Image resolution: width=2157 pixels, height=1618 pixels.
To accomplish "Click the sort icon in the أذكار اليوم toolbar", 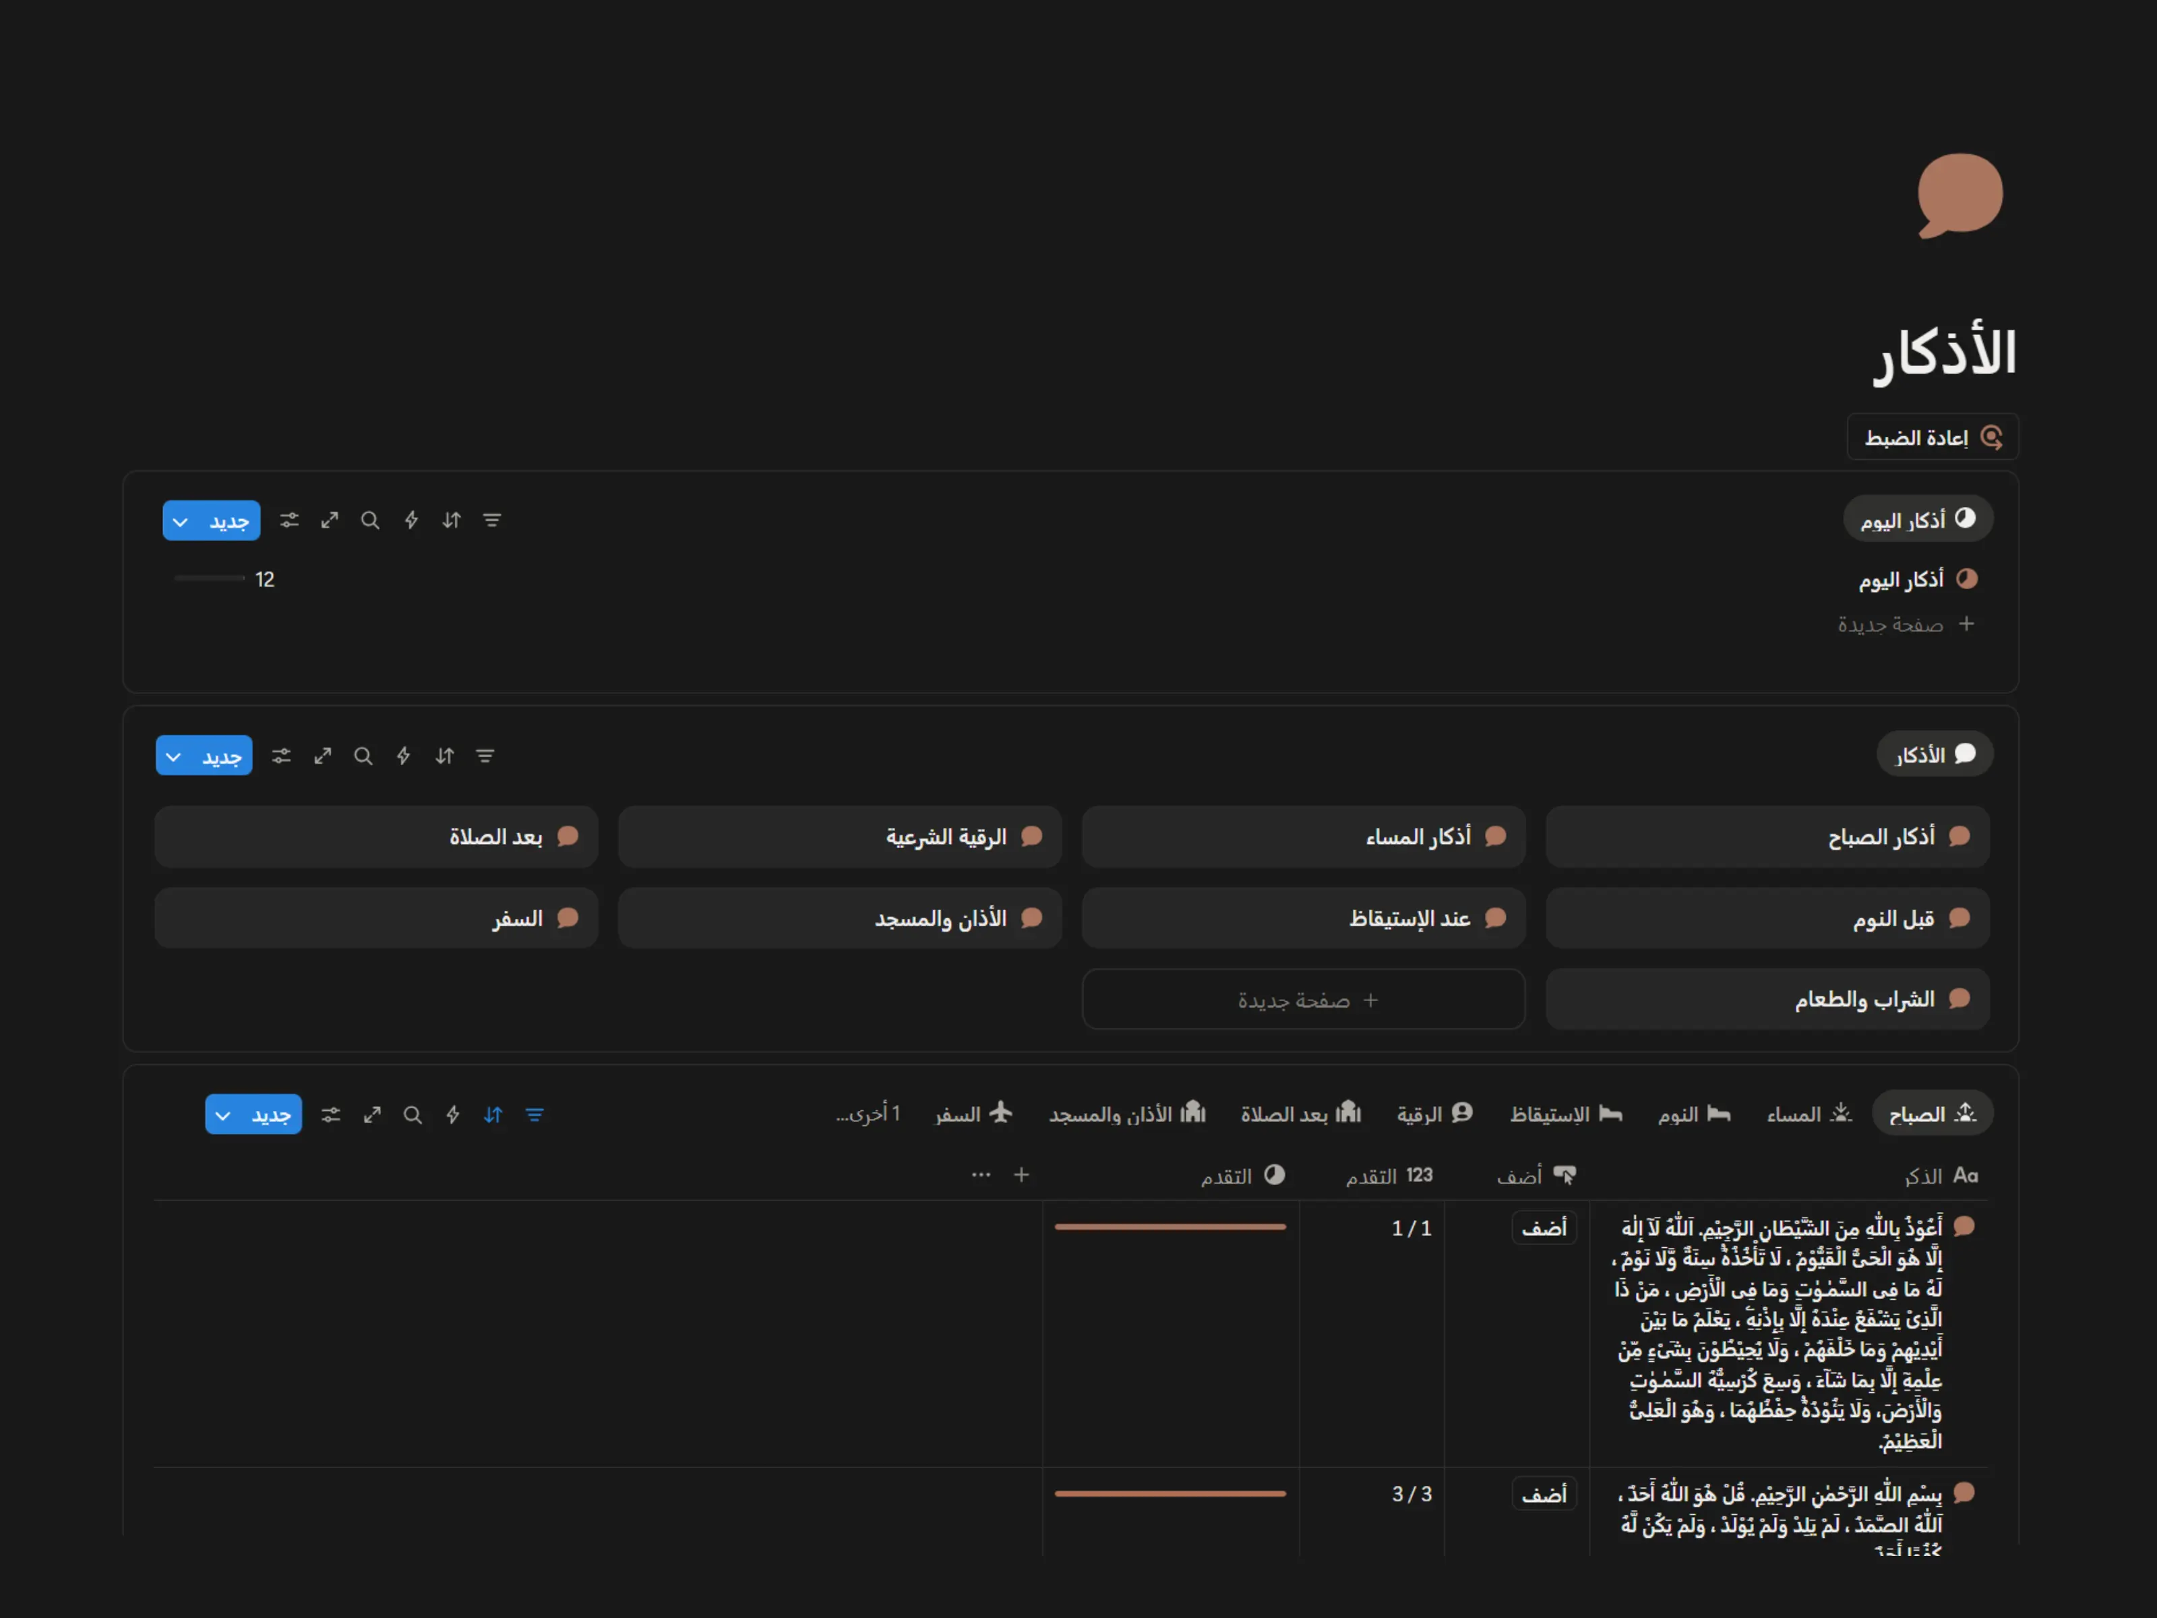I will [x=450, y=521].
